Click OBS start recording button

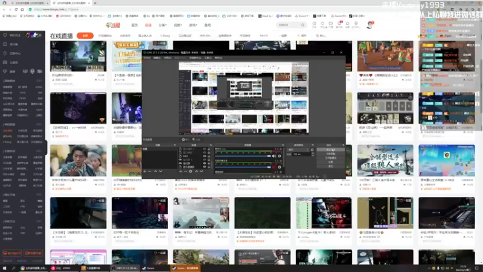(x=330, y=154)
